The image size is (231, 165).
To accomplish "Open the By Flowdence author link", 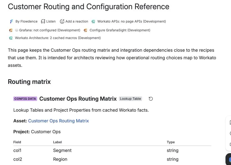I will pos(26,21).
